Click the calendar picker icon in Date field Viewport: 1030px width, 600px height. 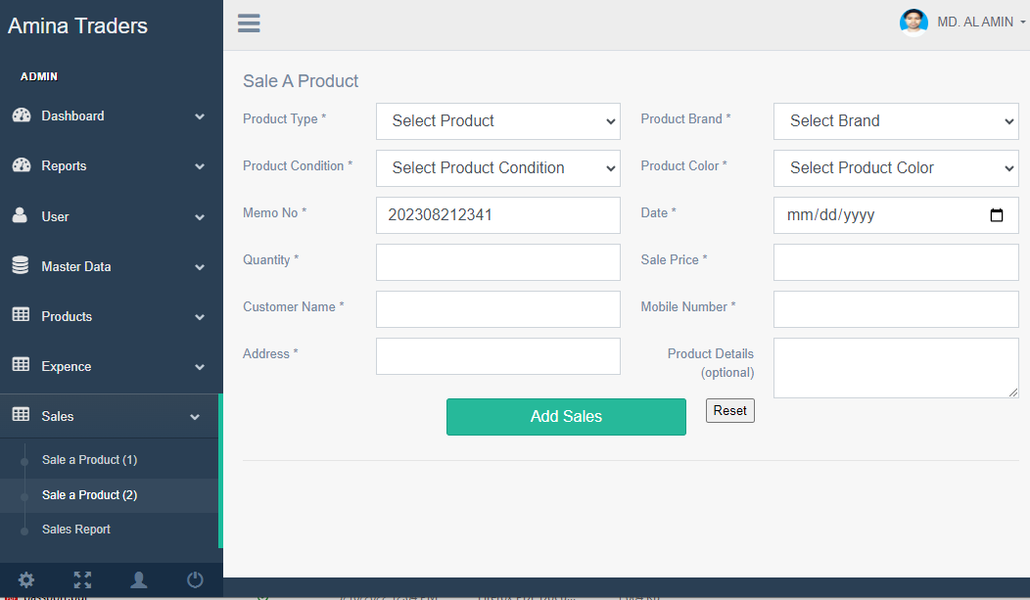(997, 215)
